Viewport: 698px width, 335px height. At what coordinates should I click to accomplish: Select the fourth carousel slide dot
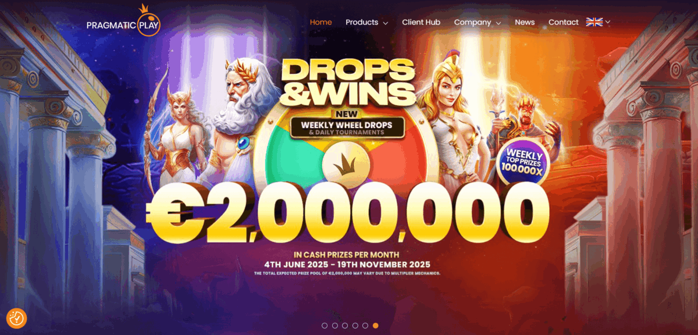[x=355, y=326]
